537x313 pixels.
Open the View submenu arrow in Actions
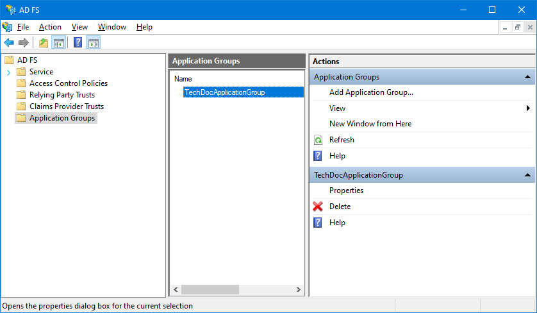pos(528,108)
